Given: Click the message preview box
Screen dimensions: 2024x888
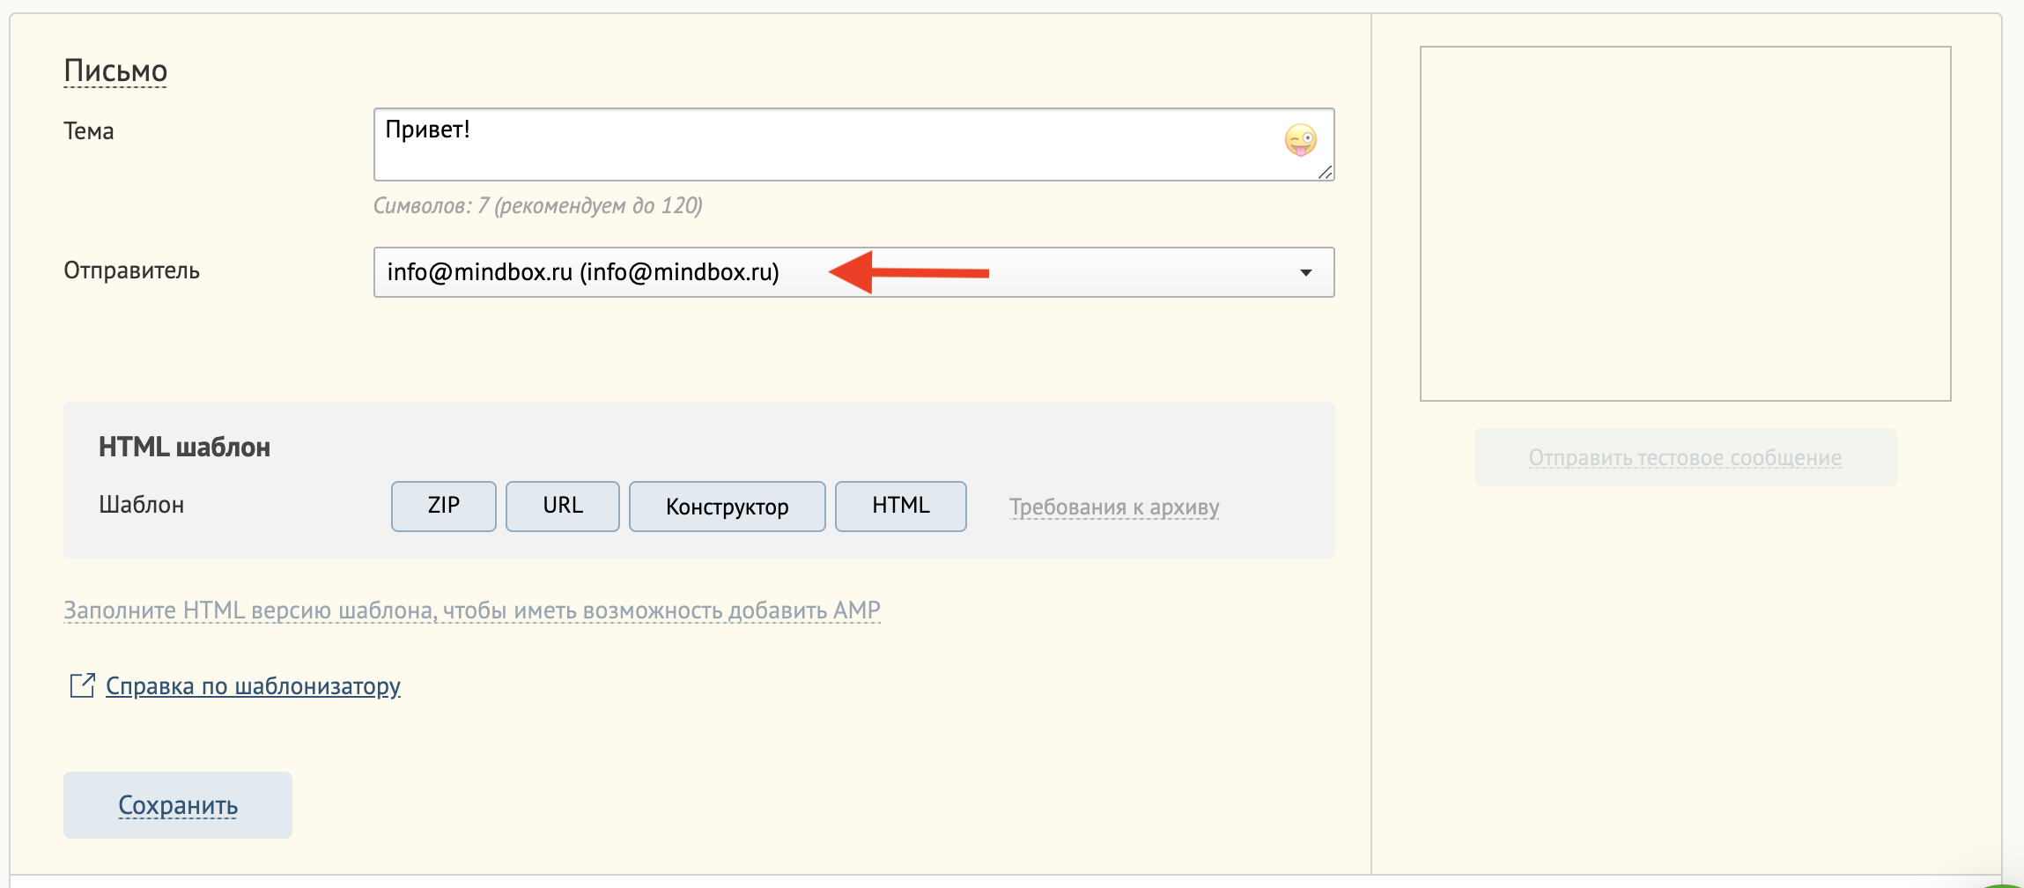Looking at the screenshot, I should (x=1685, y=224).
